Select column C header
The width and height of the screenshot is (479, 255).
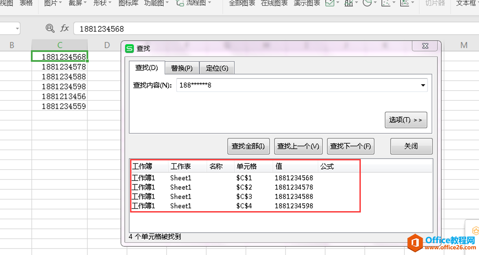pos(60,45)
